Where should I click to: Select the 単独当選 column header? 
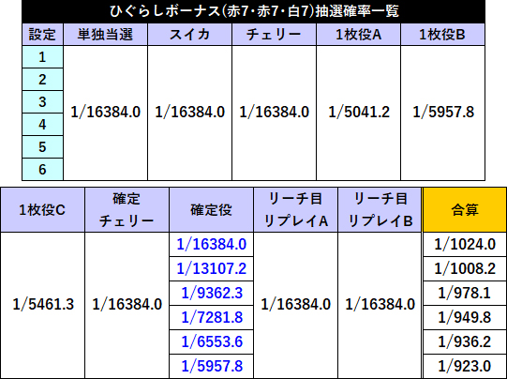[x=105, y=35]
